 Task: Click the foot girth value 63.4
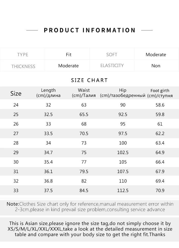(x=160, y=143)
